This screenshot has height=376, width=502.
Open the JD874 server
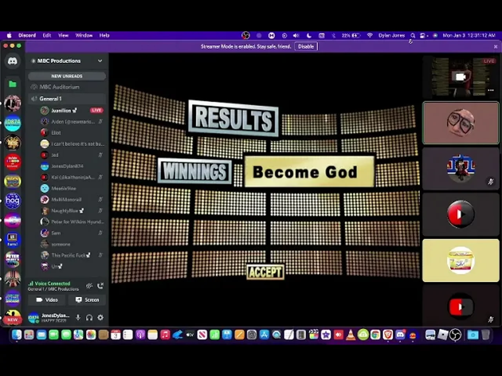[x=13, y=123]
